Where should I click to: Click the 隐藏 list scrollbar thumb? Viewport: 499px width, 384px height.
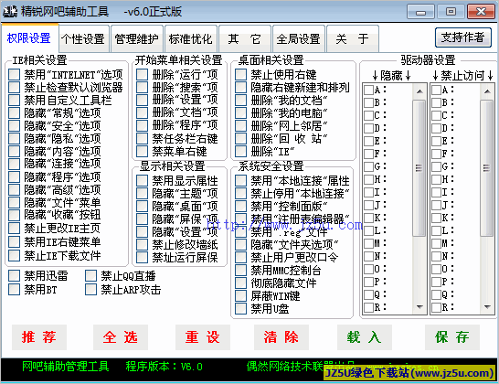pos(419,168)
